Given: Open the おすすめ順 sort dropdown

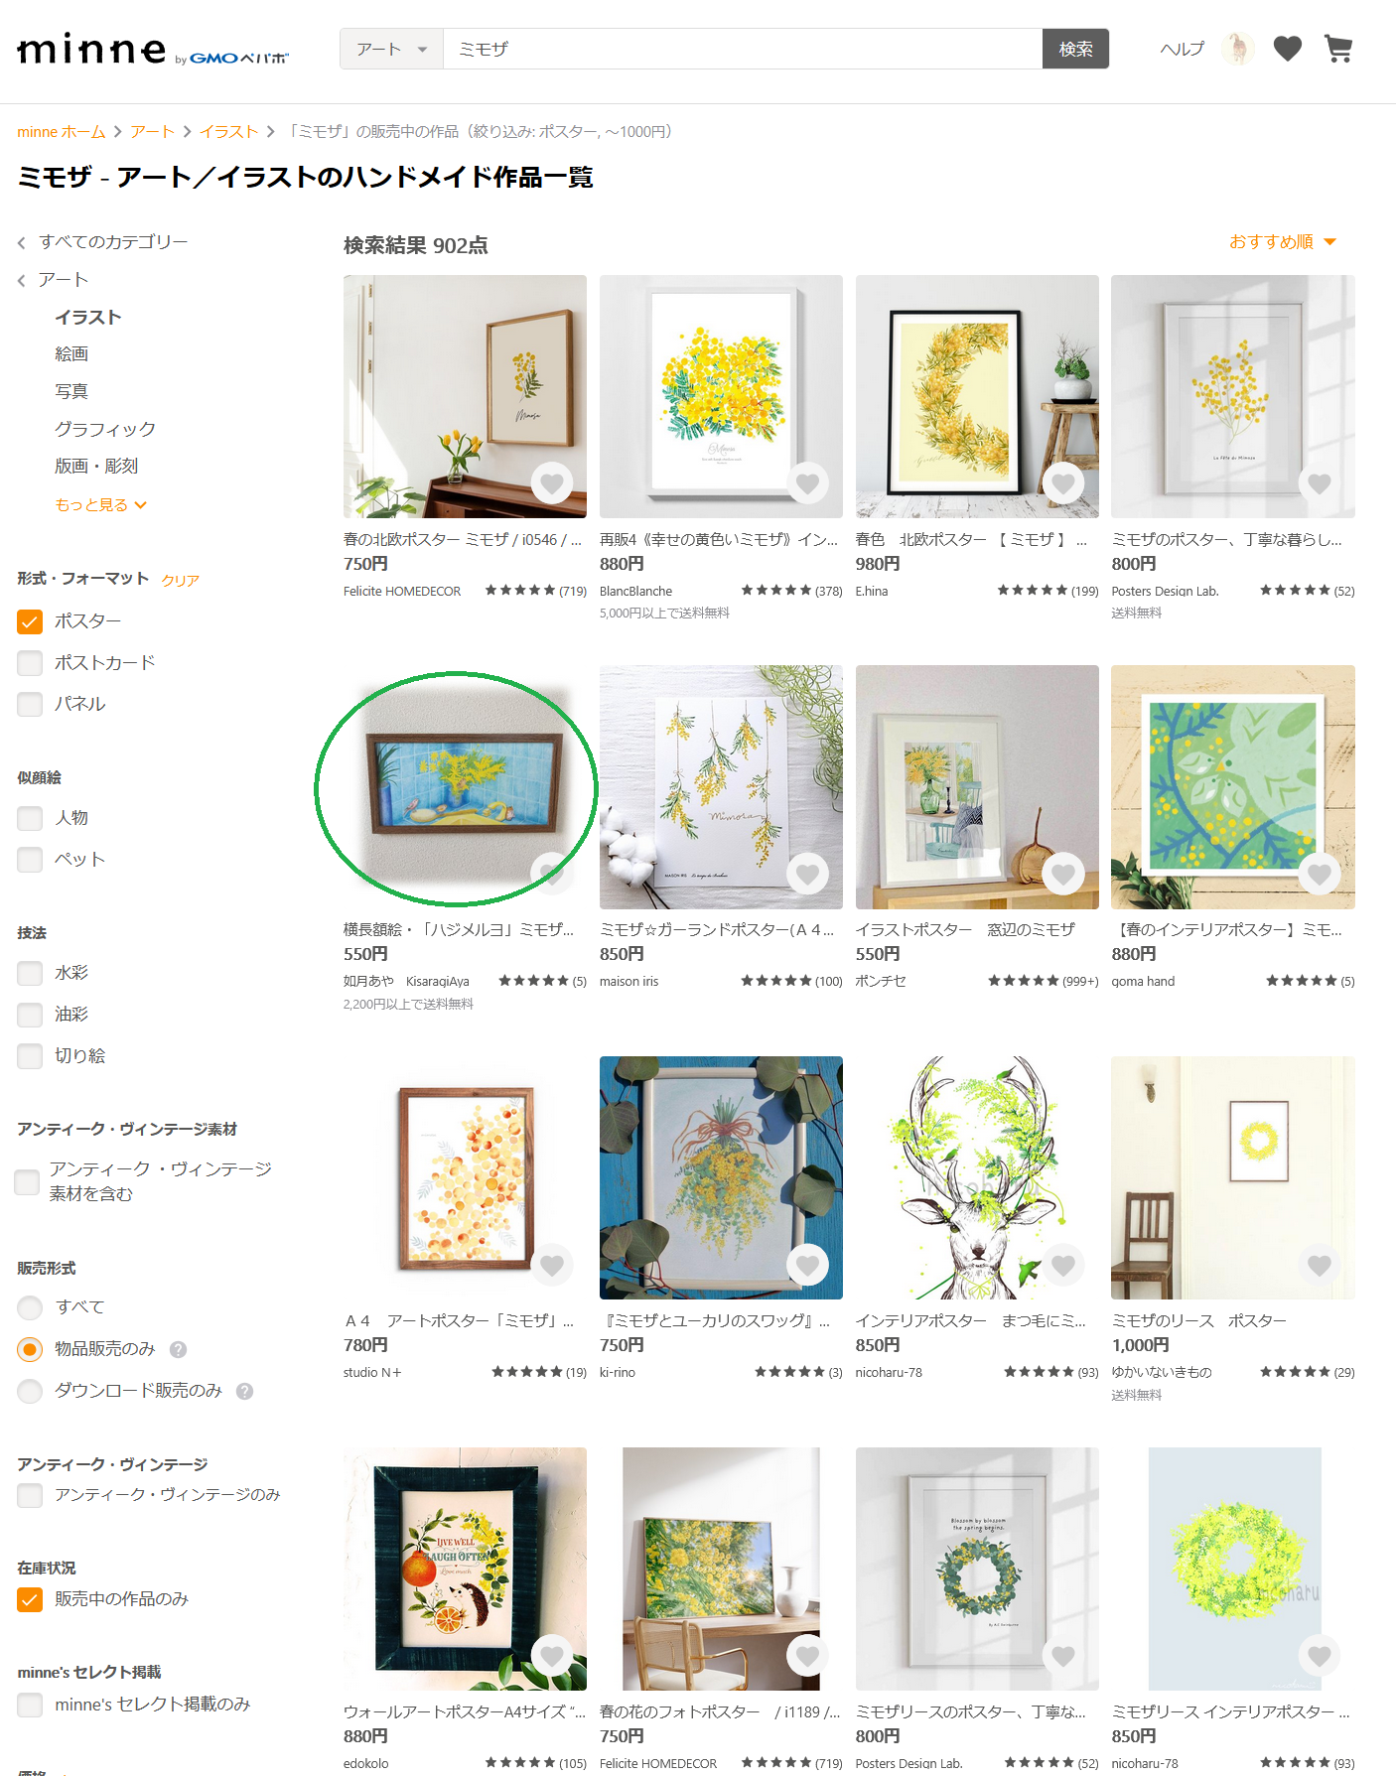Looking at the screenshot, I should coord(1282,241).
